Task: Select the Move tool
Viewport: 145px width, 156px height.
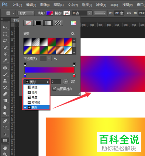Action: [5, 28]
